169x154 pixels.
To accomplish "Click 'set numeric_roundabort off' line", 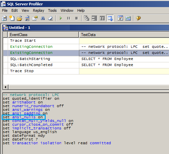I will click(33, 106).
